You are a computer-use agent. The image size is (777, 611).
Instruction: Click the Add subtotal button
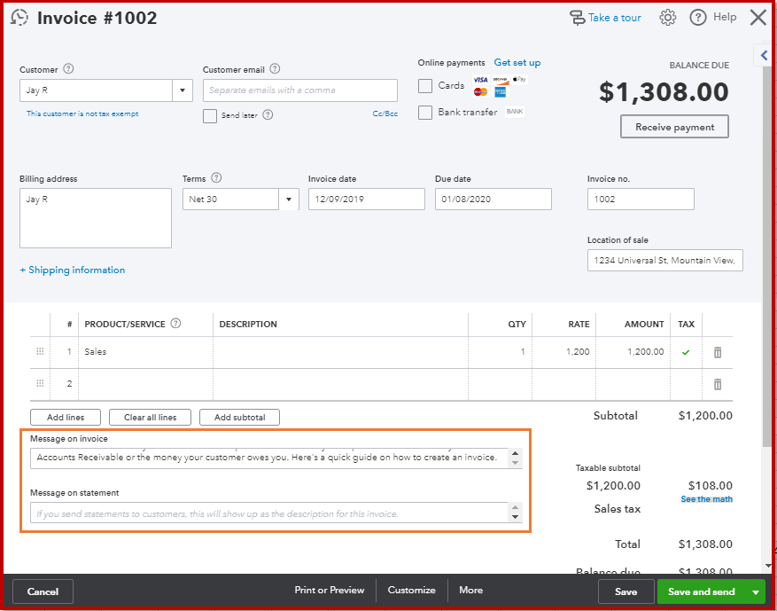(x=239, y=417)
